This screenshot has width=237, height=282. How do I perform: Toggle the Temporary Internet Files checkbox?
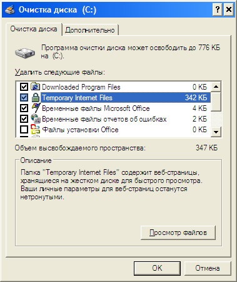point(24,98)
